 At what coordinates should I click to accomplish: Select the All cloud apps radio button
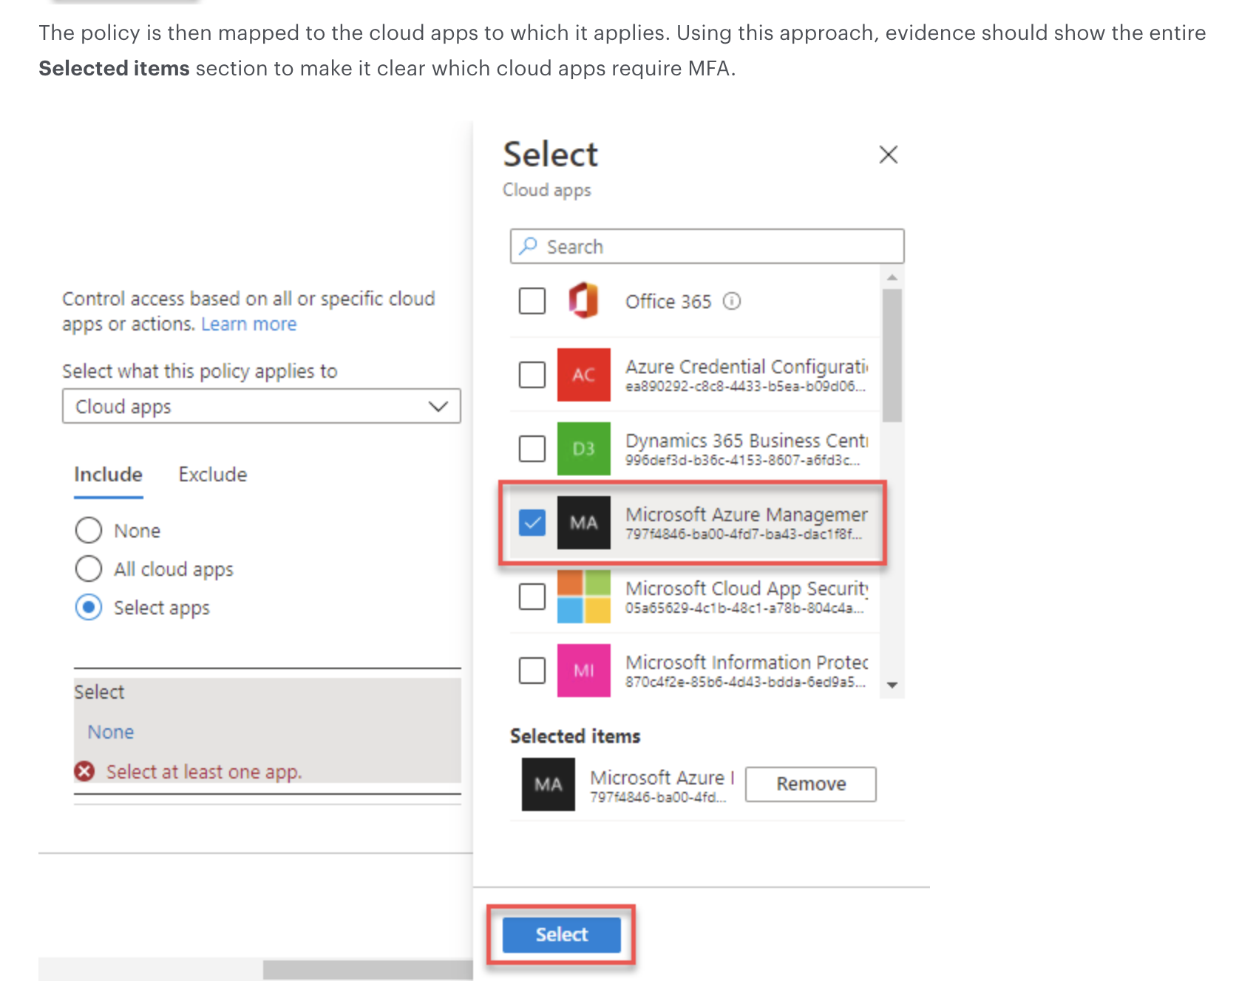click(89, 569)
